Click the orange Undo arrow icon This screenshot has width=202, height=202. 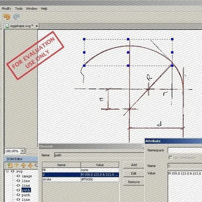coord(7,17)
